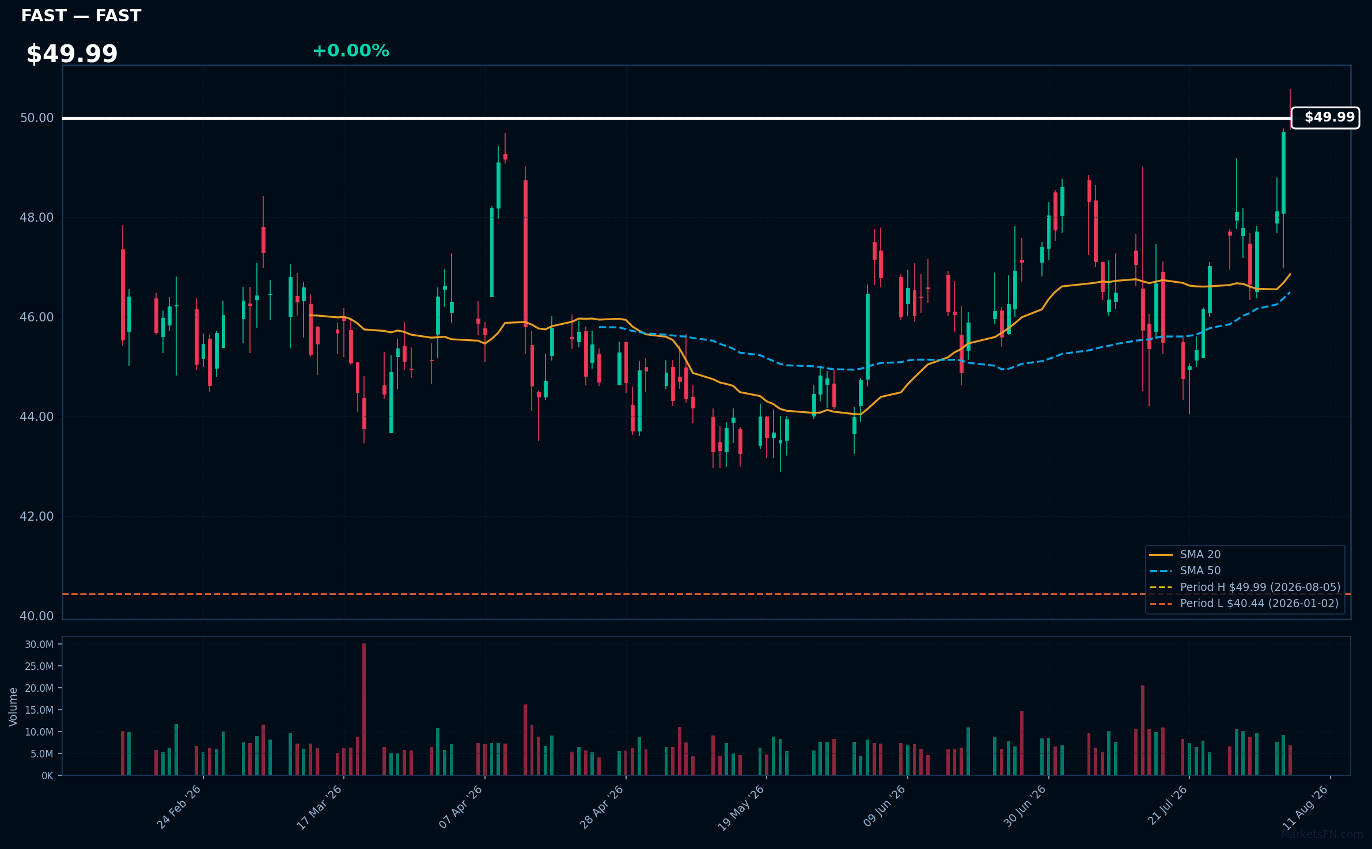Click the 30 Jun '26 date label
This screenshot has height=849, width=1372.
pos(1025,806)
